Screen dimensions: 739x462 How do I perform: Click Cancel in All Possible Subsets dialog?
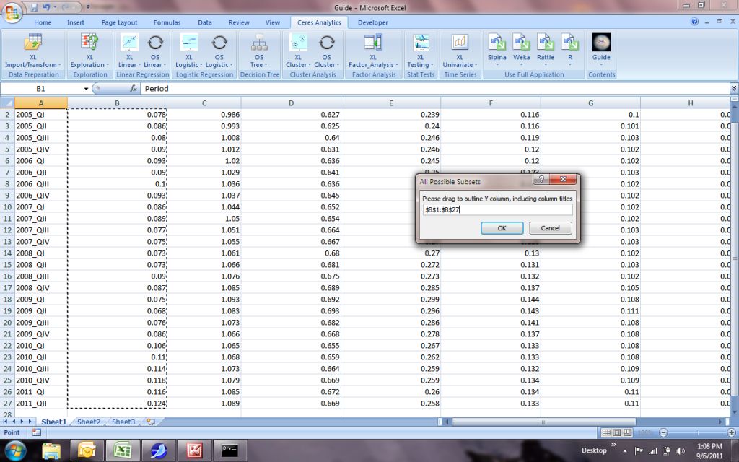coord(550,228)
